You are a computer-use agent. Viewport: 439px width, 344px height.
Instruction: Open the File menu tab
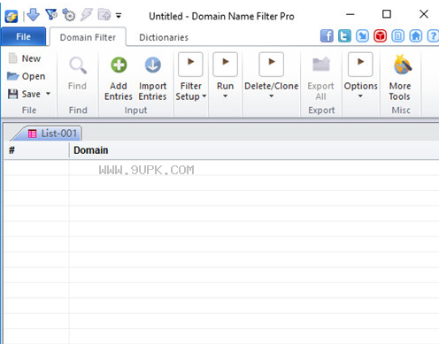[x=23, y=36]
